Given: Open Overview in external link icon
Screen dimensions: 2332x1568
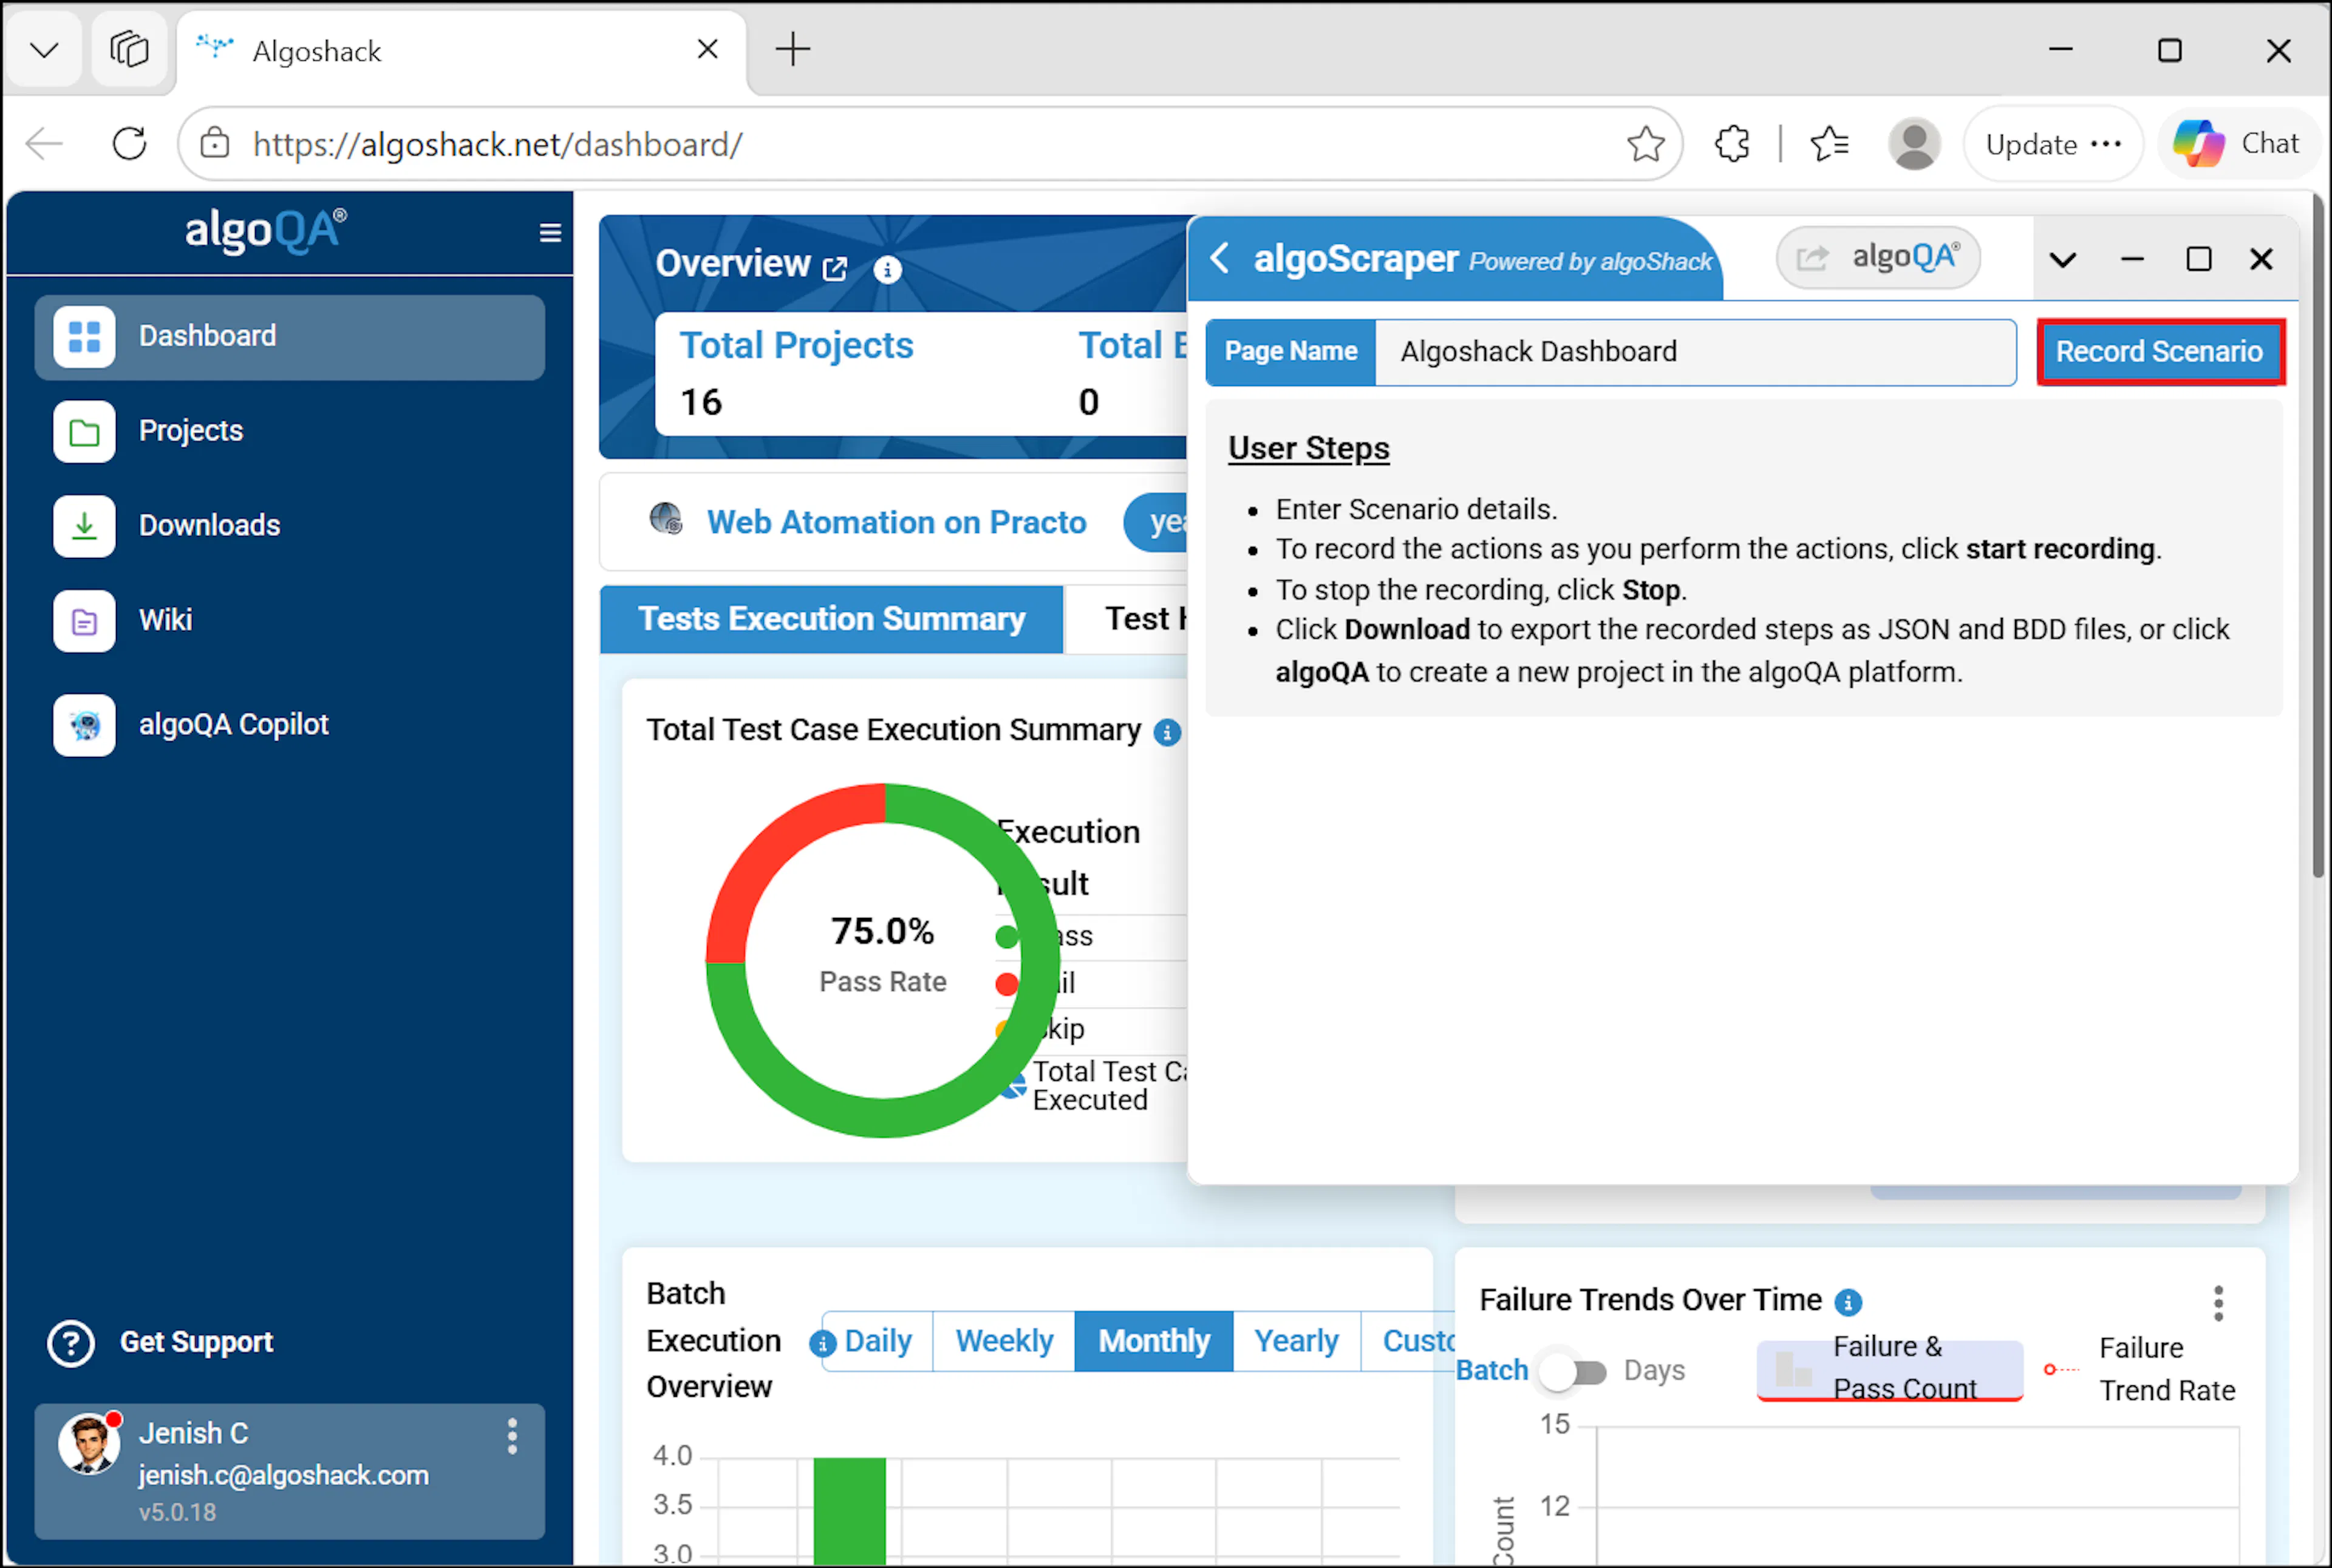Looking at the screenshot, I should click(x=834, y=268).
